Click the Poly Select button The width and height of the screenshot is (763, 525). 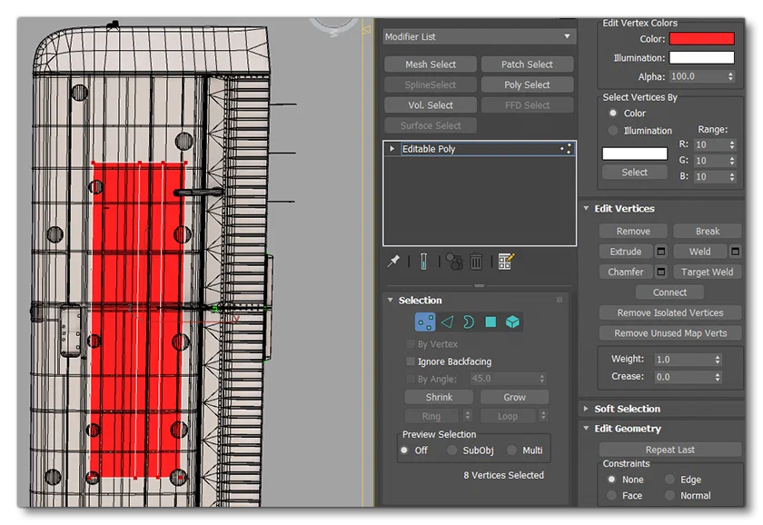pos(527,84)
